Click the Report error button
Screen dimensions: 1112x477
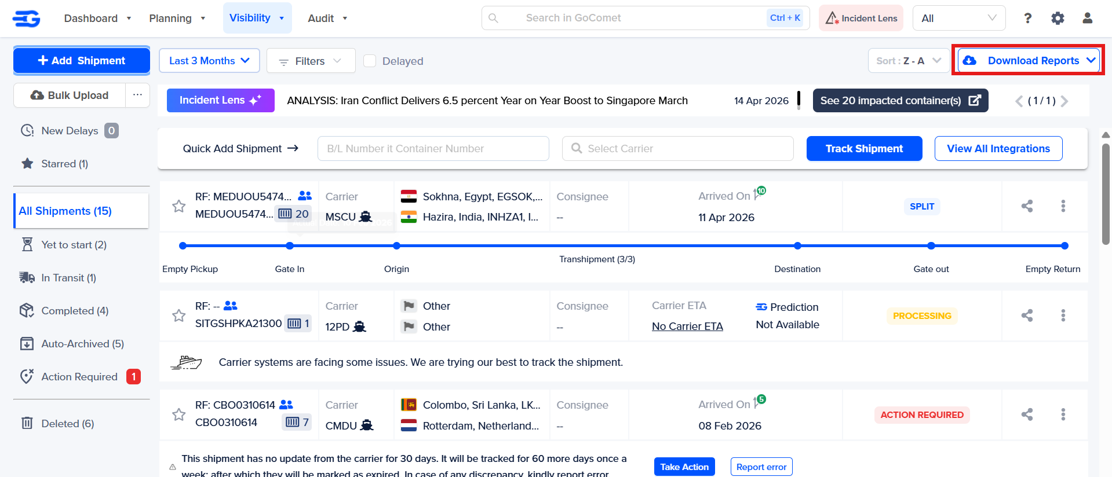tap(761, 467)
